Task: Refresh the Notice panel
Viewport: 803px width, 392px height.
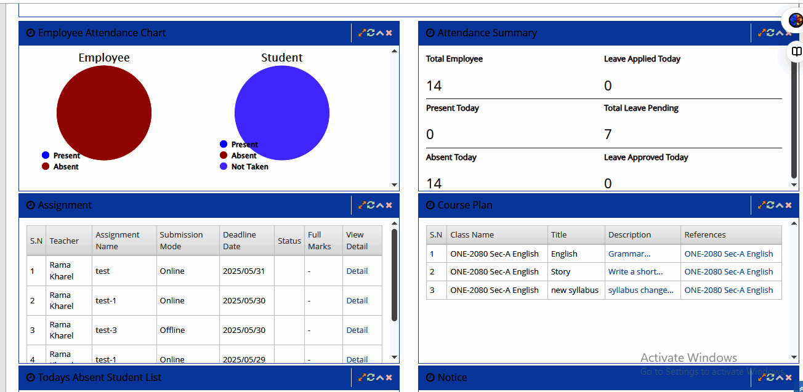Action: click(x=770, y=377)
